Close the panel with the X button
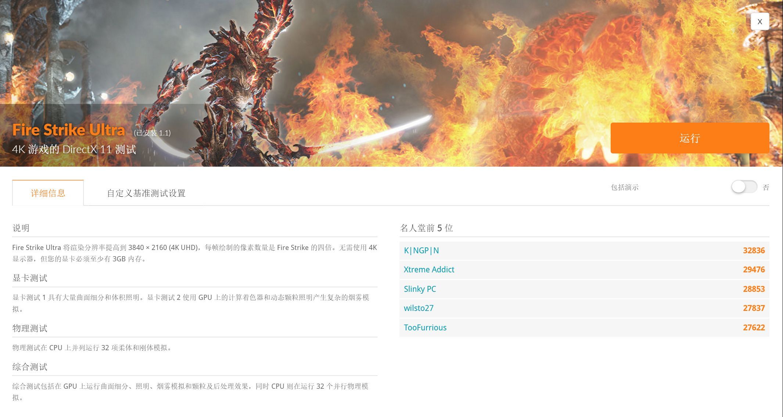The height and width of the screenshot is (417, 783). tap(759, 22)
